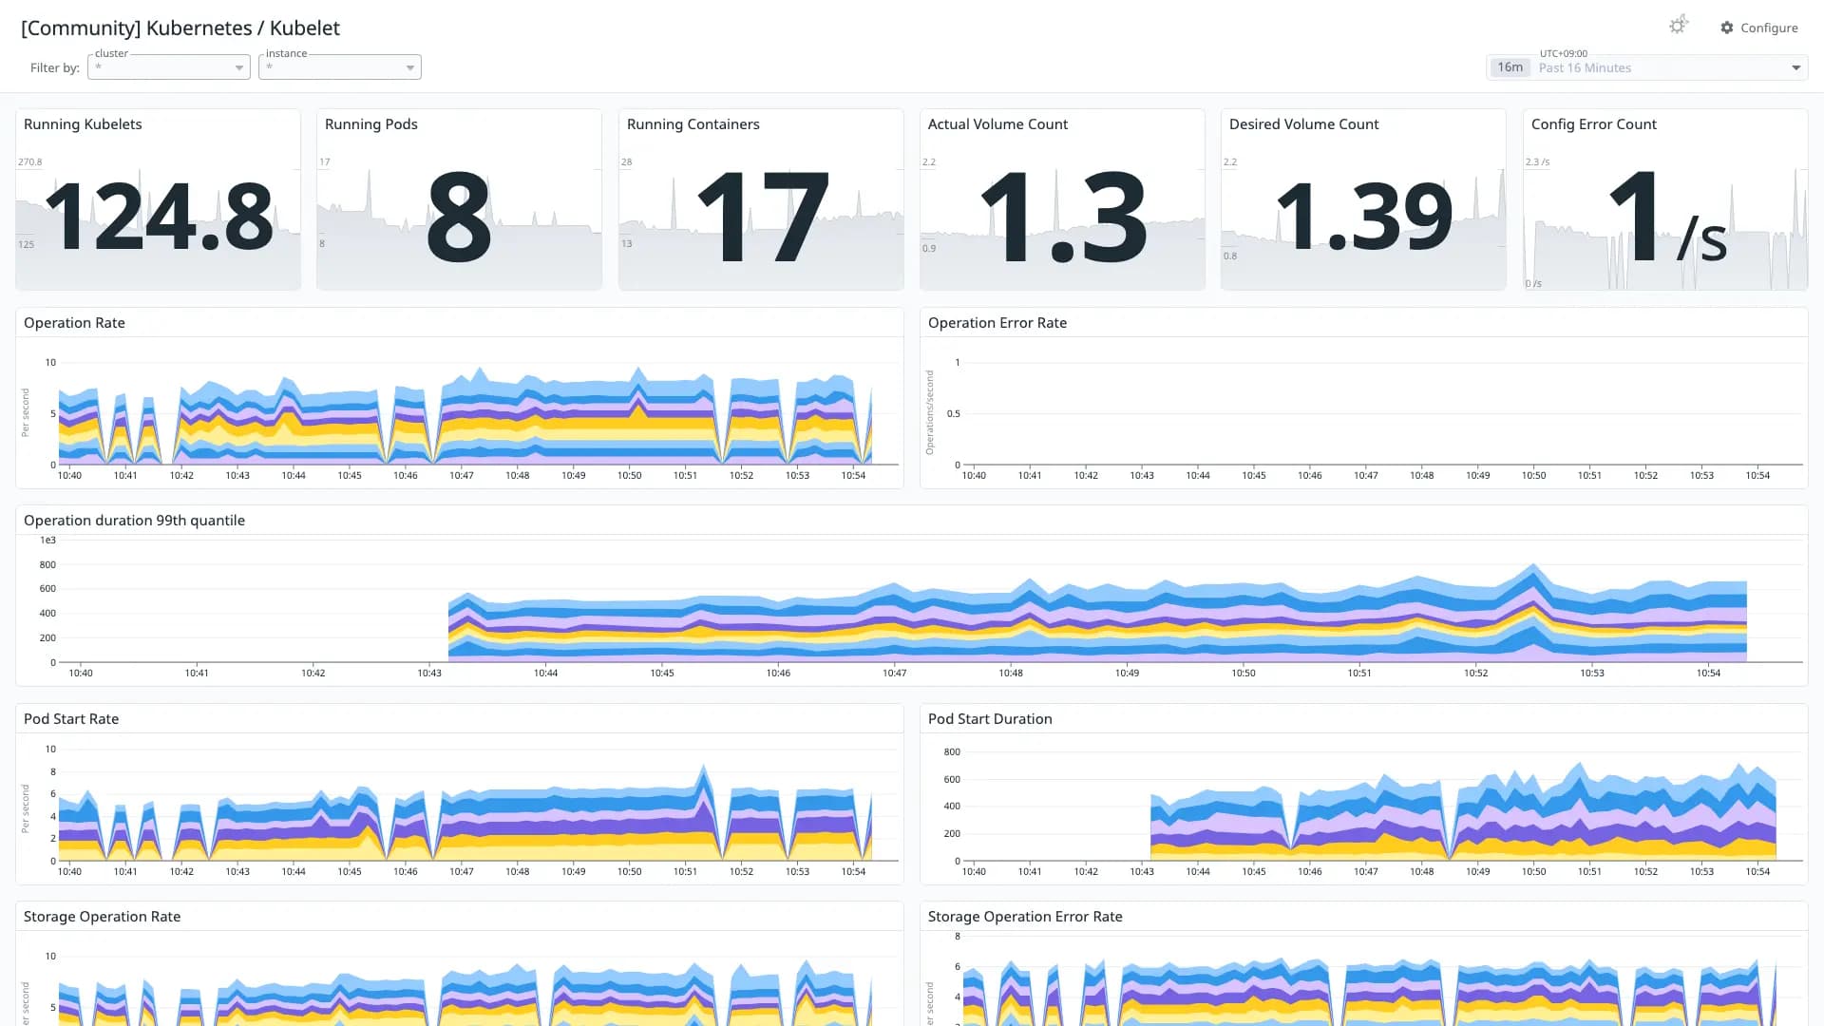Click the Storage Operation Rate panel title
The image size is (1824, 1026).
(x=102, y=917)
